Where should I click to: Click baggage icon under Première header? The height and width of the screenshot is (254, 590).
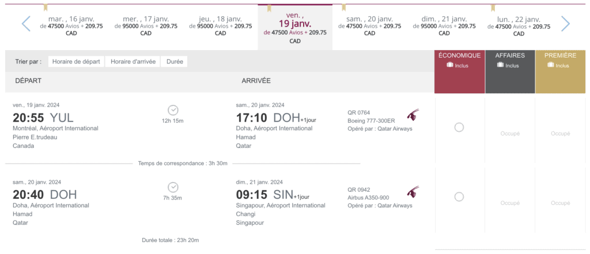551,65
